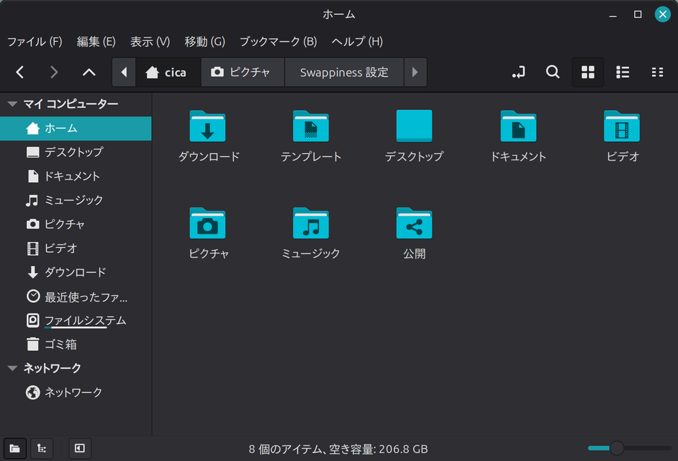Collapse the マイ コンピューター section

tap(12, 103)
